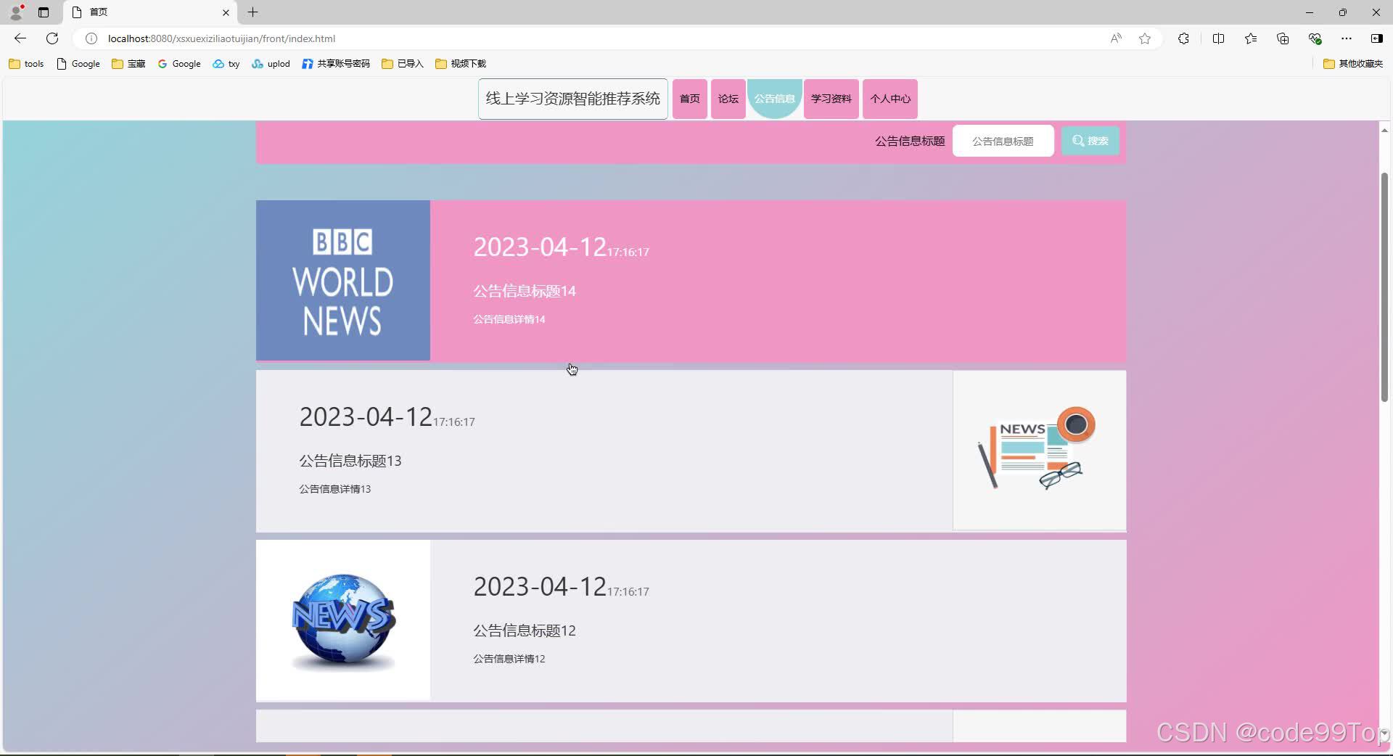
Task: Open the browser more options menu
Action: coord(1347,38)
